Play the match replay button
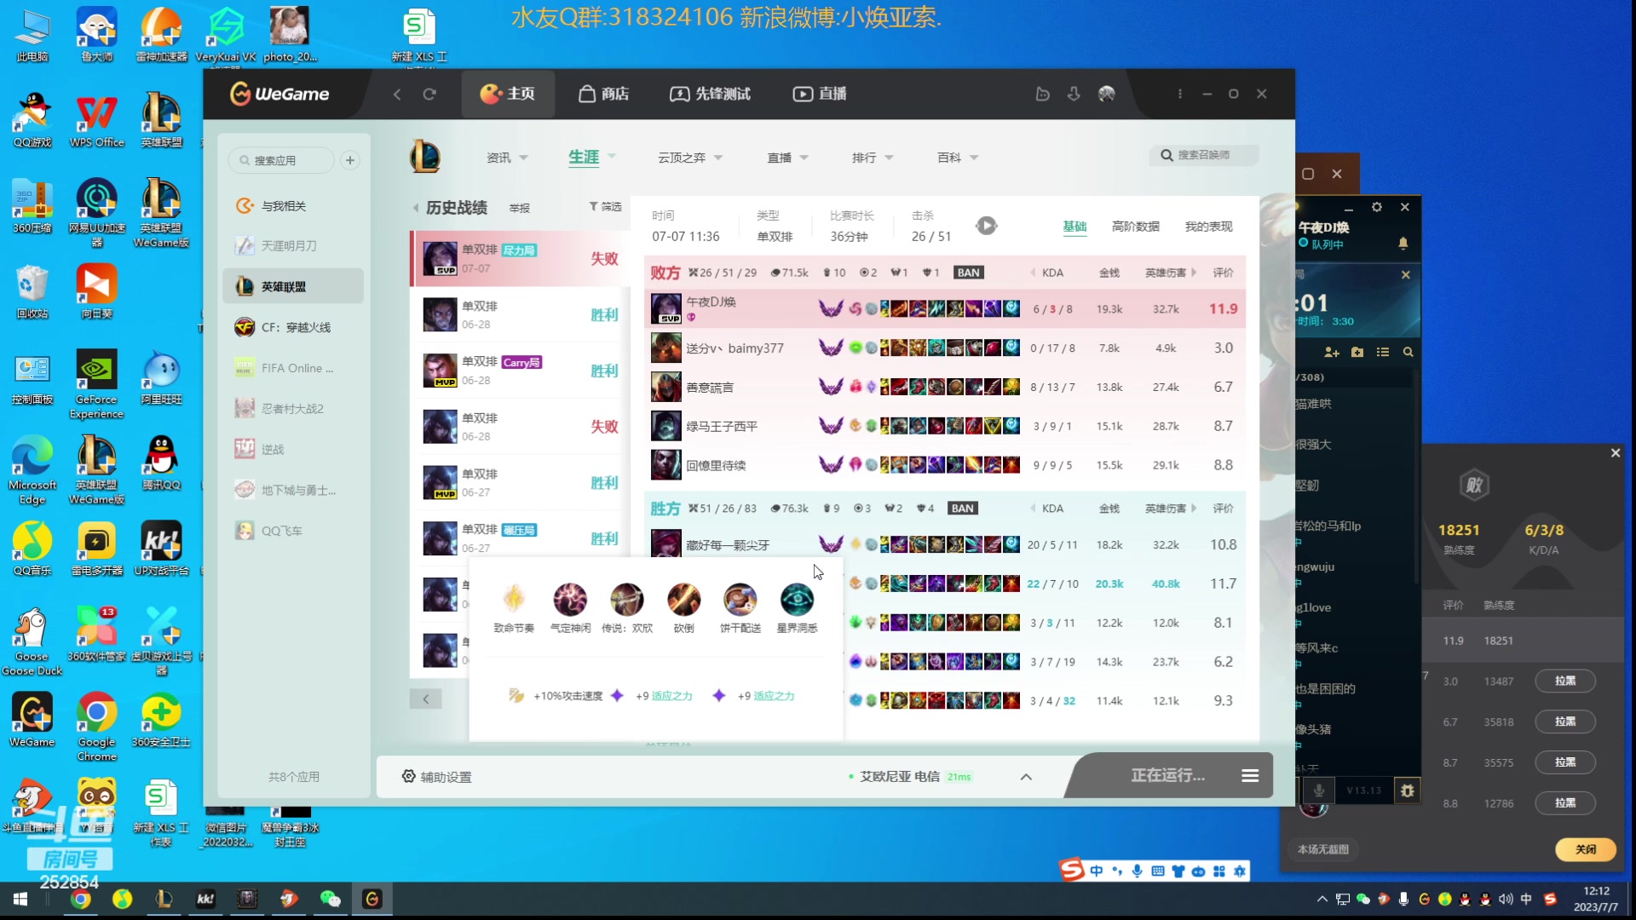Screen dimensions: 1636x920 [x=987, y=226]
